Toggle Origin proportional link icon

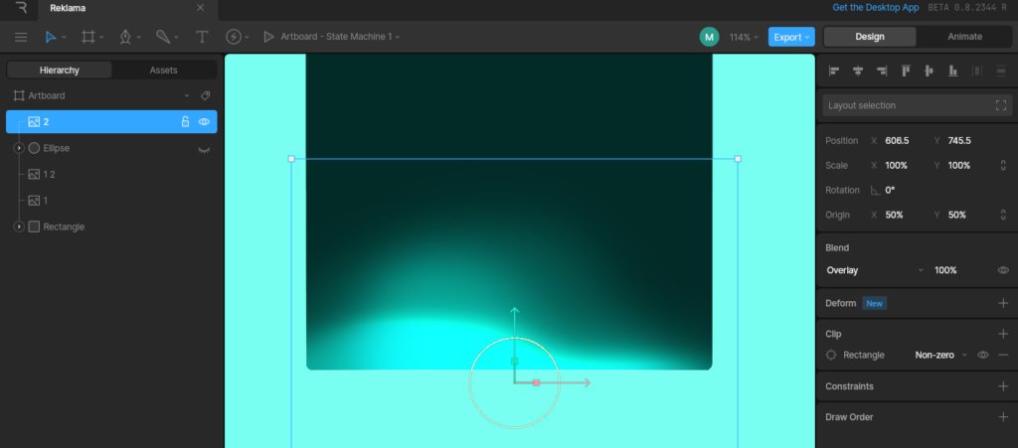(x=1004, y=215)
